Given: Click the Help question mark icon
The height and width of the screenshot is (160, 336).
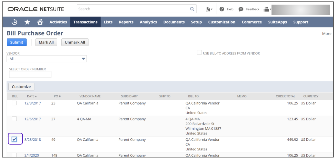Looking at the screenshot, I should tap(222, 9).
